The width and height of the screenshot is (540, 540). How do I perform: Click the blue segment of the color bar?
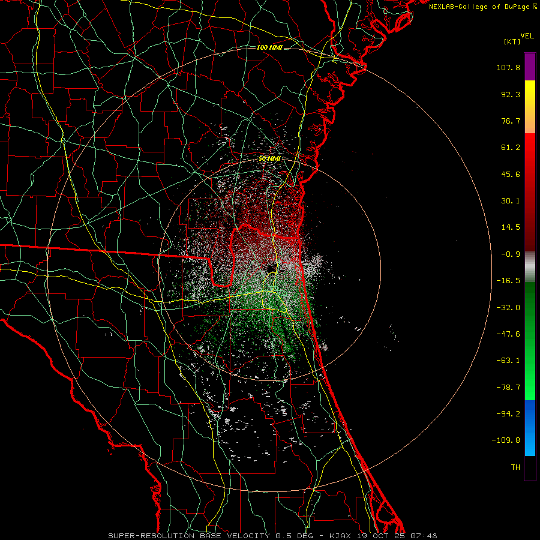pos(530,428)
